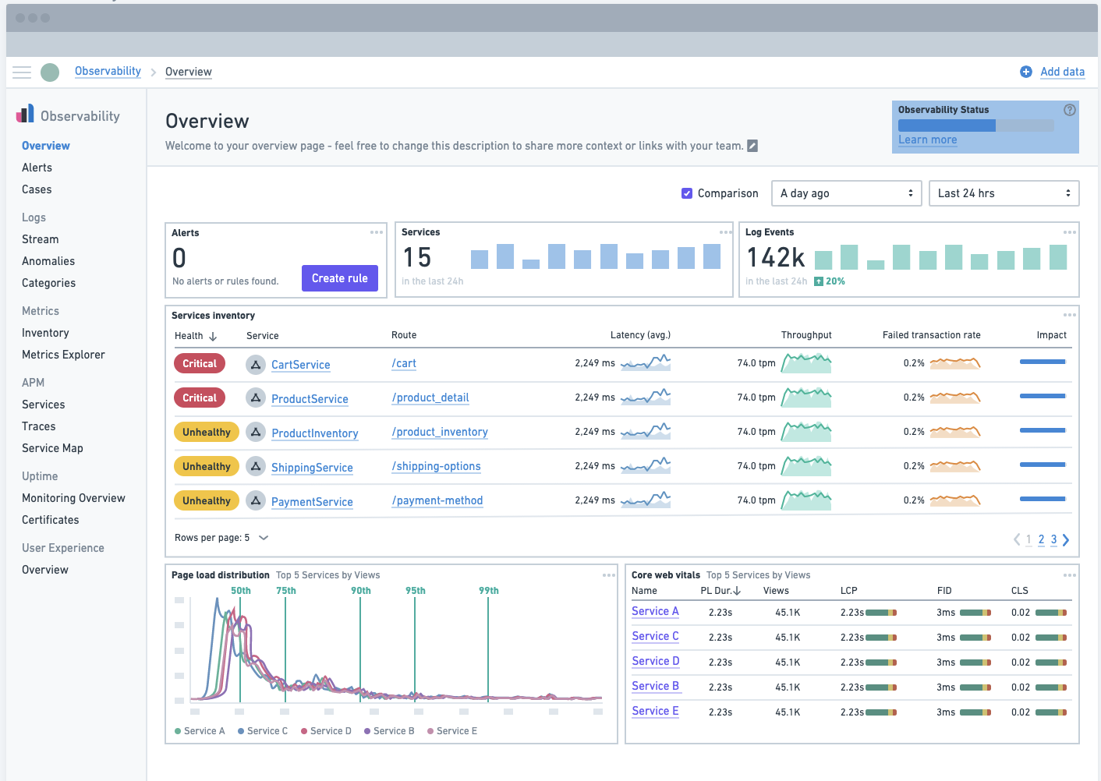This screenshot has width=1101, height=781.
Task: Open Observability Status help icon
Action: (x=1070, y=110)
